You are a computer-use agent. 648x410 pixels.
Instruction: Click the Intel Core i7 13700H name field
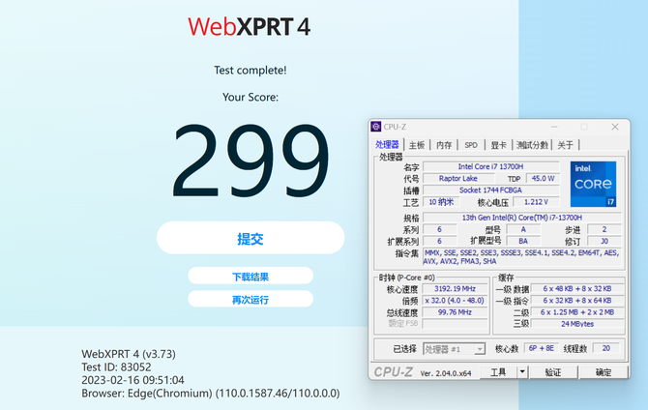tap(491, 166)
